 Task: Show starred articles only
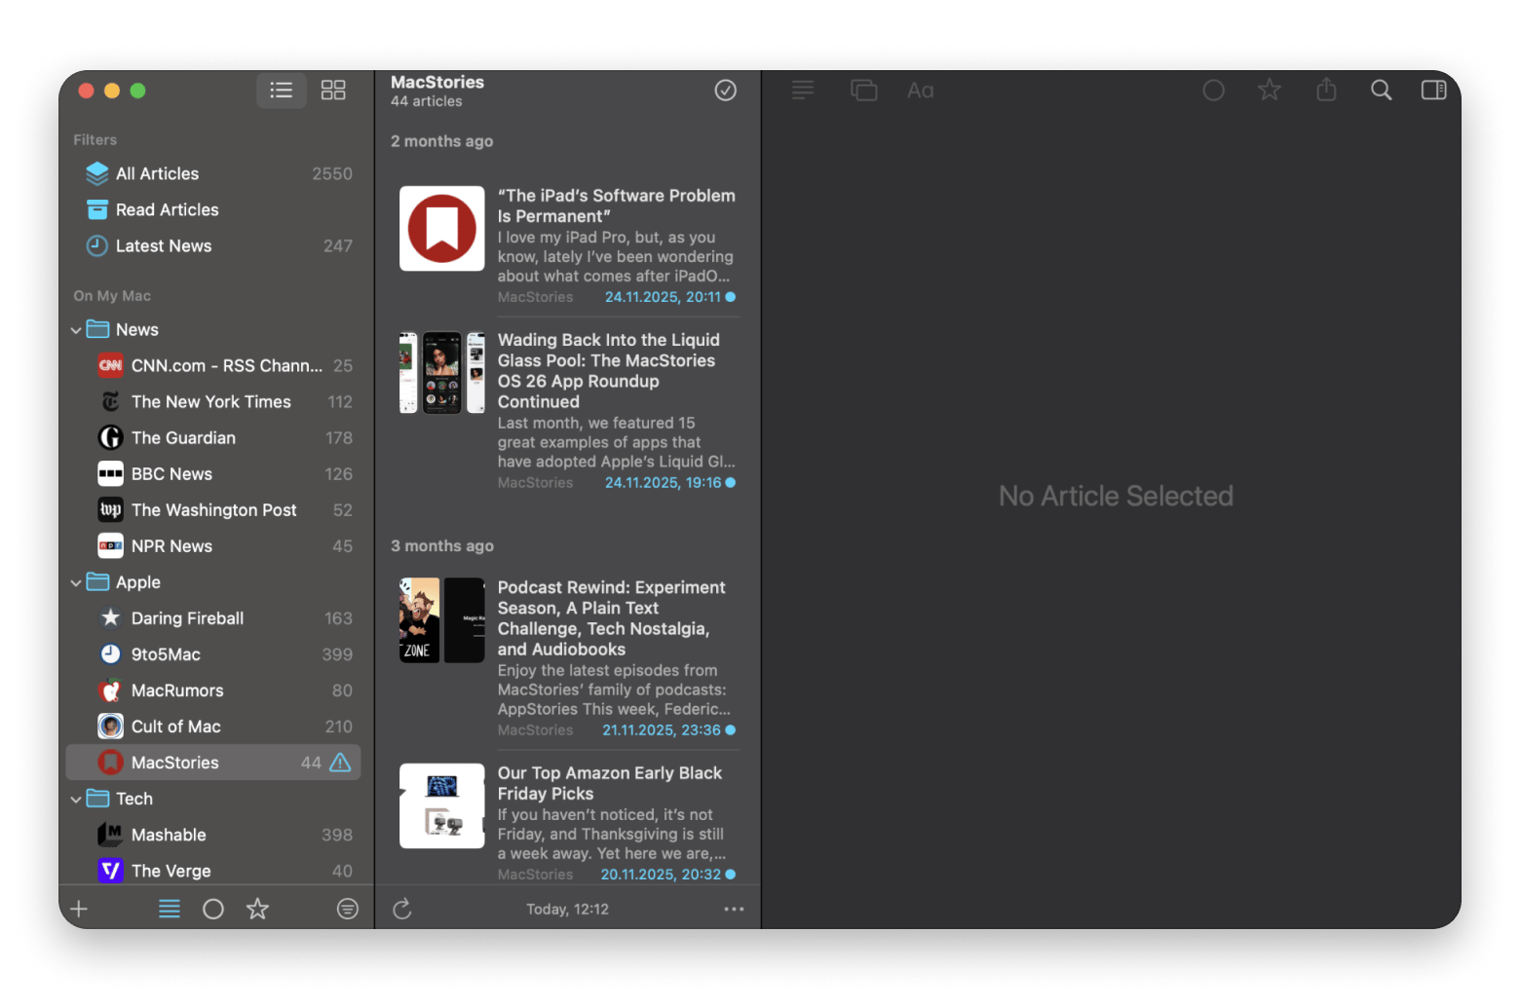[257, 908]
